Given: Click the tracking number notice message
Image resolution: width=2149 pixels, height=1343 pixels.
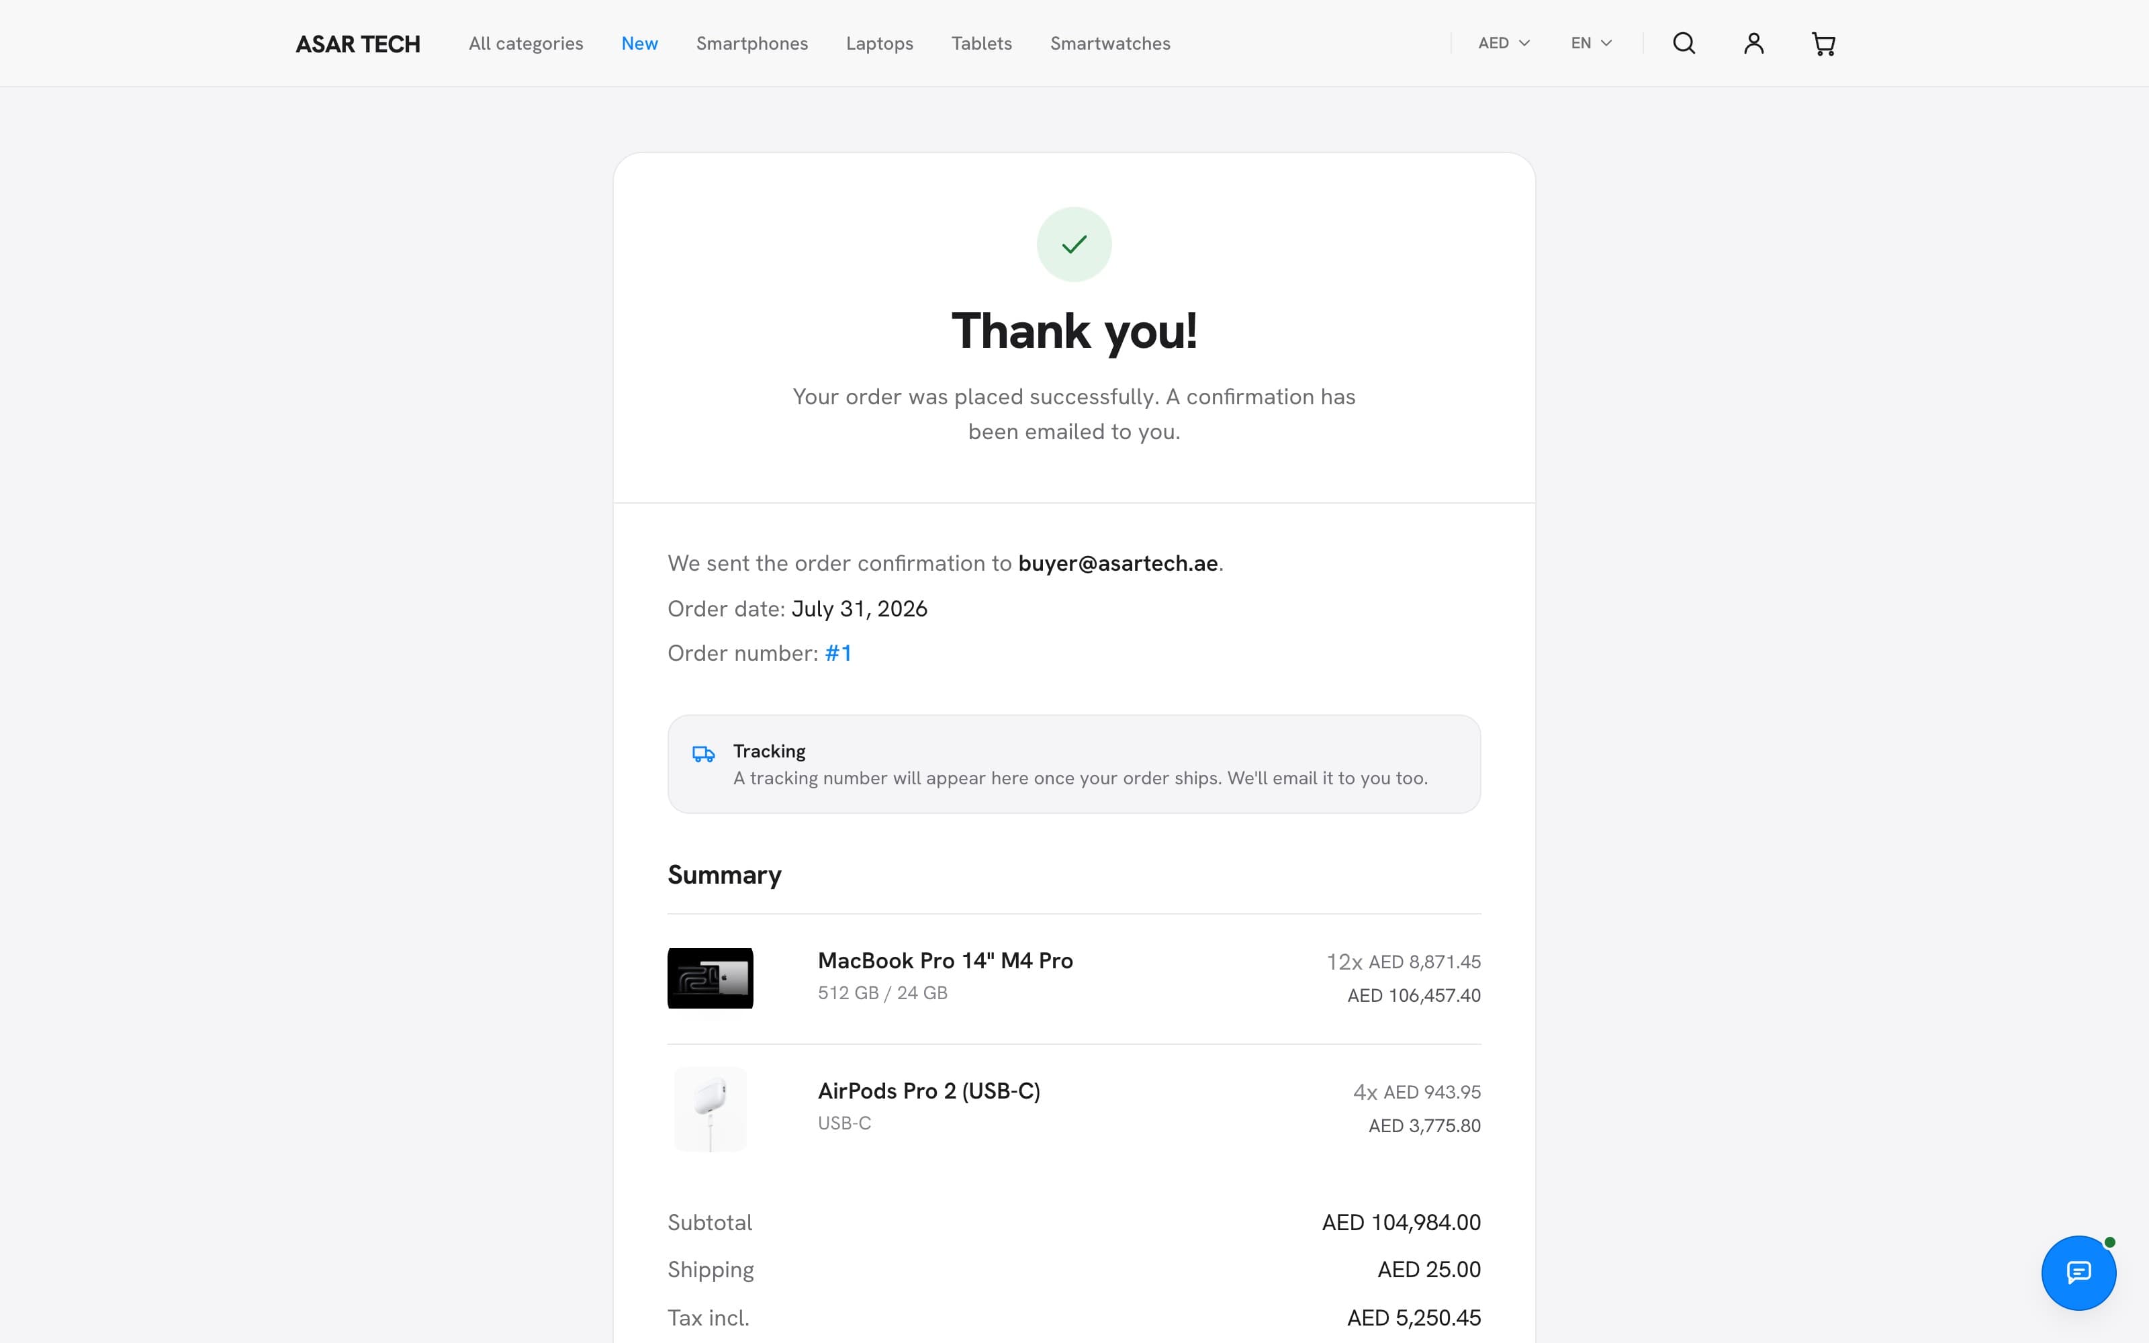Looking at the screenshot, I should (x=1080, y=778).
